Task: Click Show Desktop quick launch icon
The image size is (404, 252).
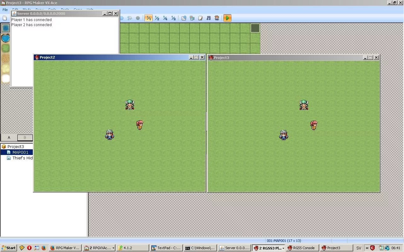Action: 37,248
